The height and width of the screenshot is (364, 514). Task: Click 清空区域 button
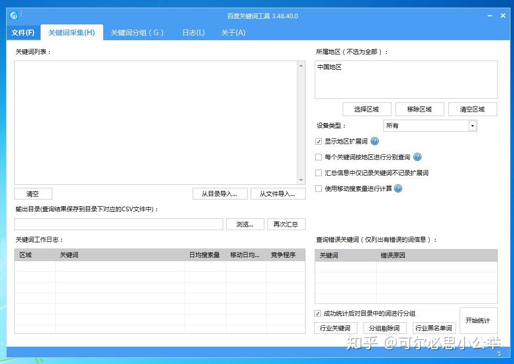[472, 109]
